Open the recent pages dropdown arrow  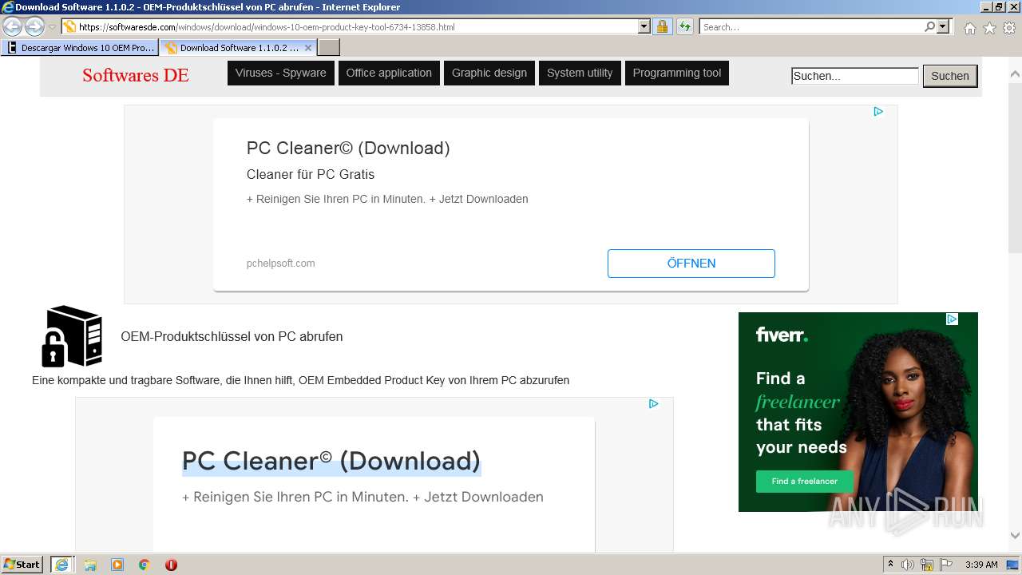(x=52, y=27)
